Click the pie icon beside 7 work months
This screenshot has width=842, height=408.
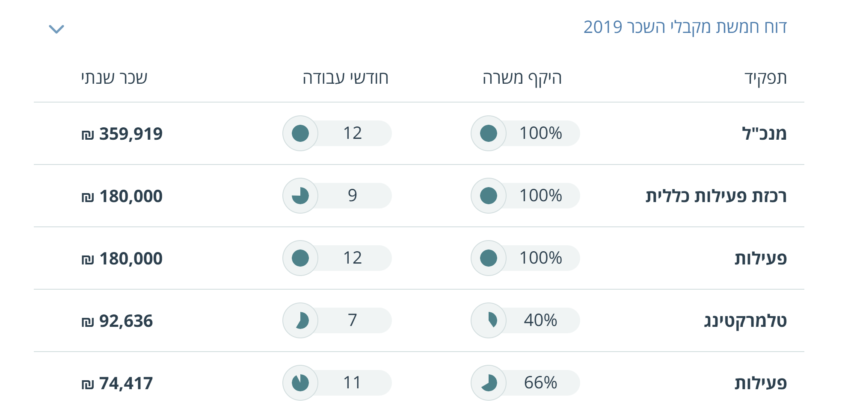pos(300,320)
